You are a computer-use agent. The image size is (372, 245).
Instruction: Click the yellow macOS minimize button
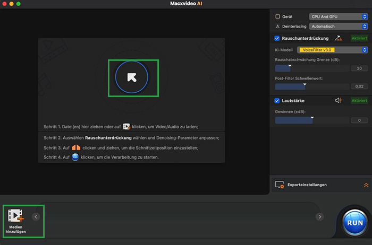click(x=11, y=4)
